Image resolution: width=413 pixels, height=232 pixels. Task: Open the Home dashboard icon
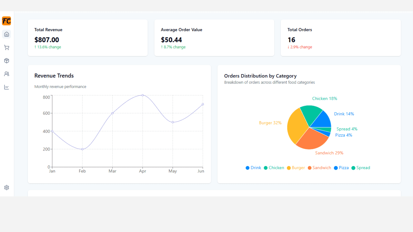(x=6, y=34)
